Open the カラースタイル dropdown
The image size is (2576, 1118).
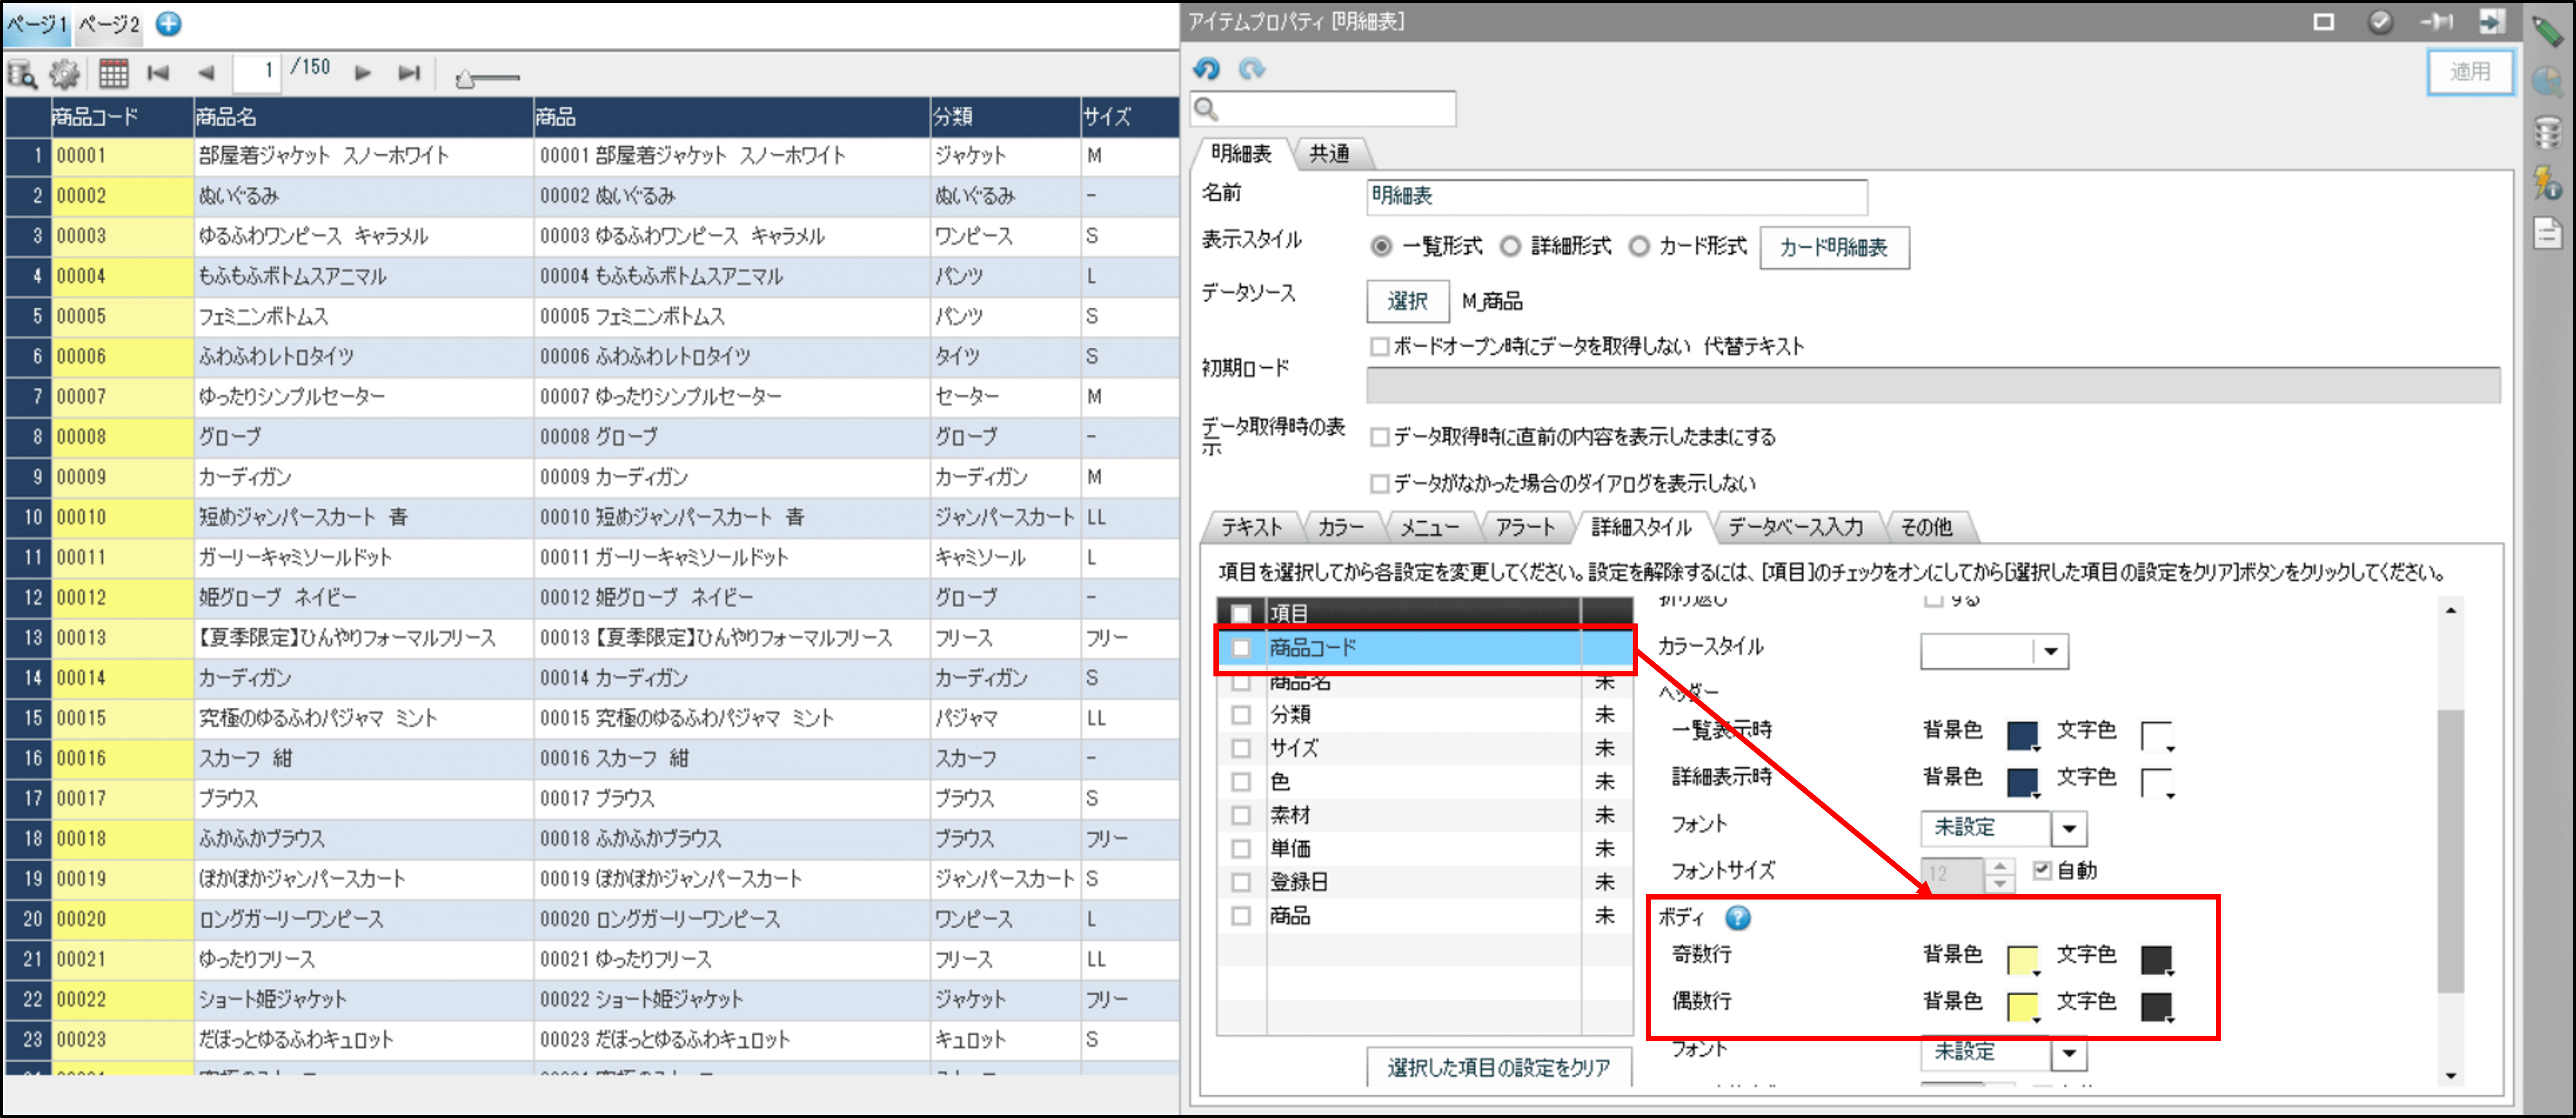point(2051,652)
